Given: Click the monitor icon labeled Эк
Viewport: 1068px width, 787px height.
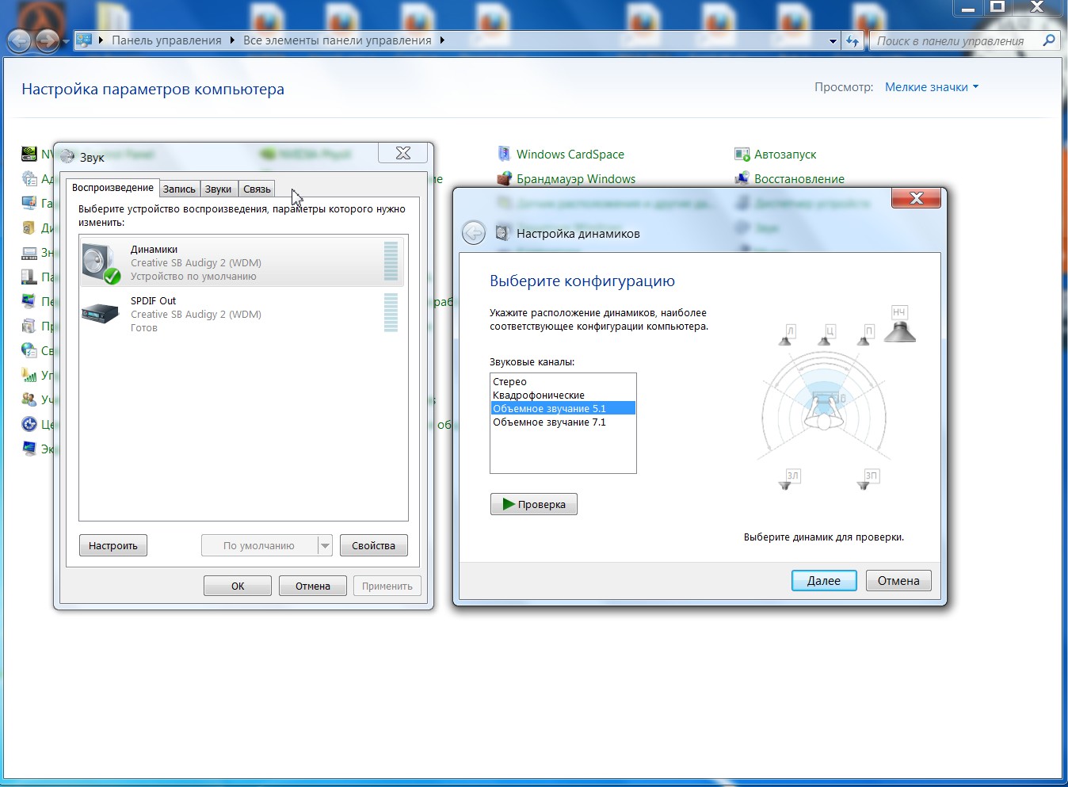Looking at the screenshot, I should pos(29,449).
